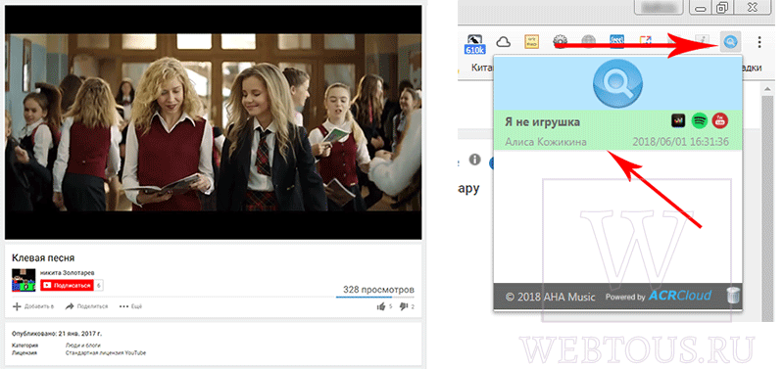Click the red Подписаться subscribe button
The height and width of the screenshot is (369, 784).
point(67,285)
